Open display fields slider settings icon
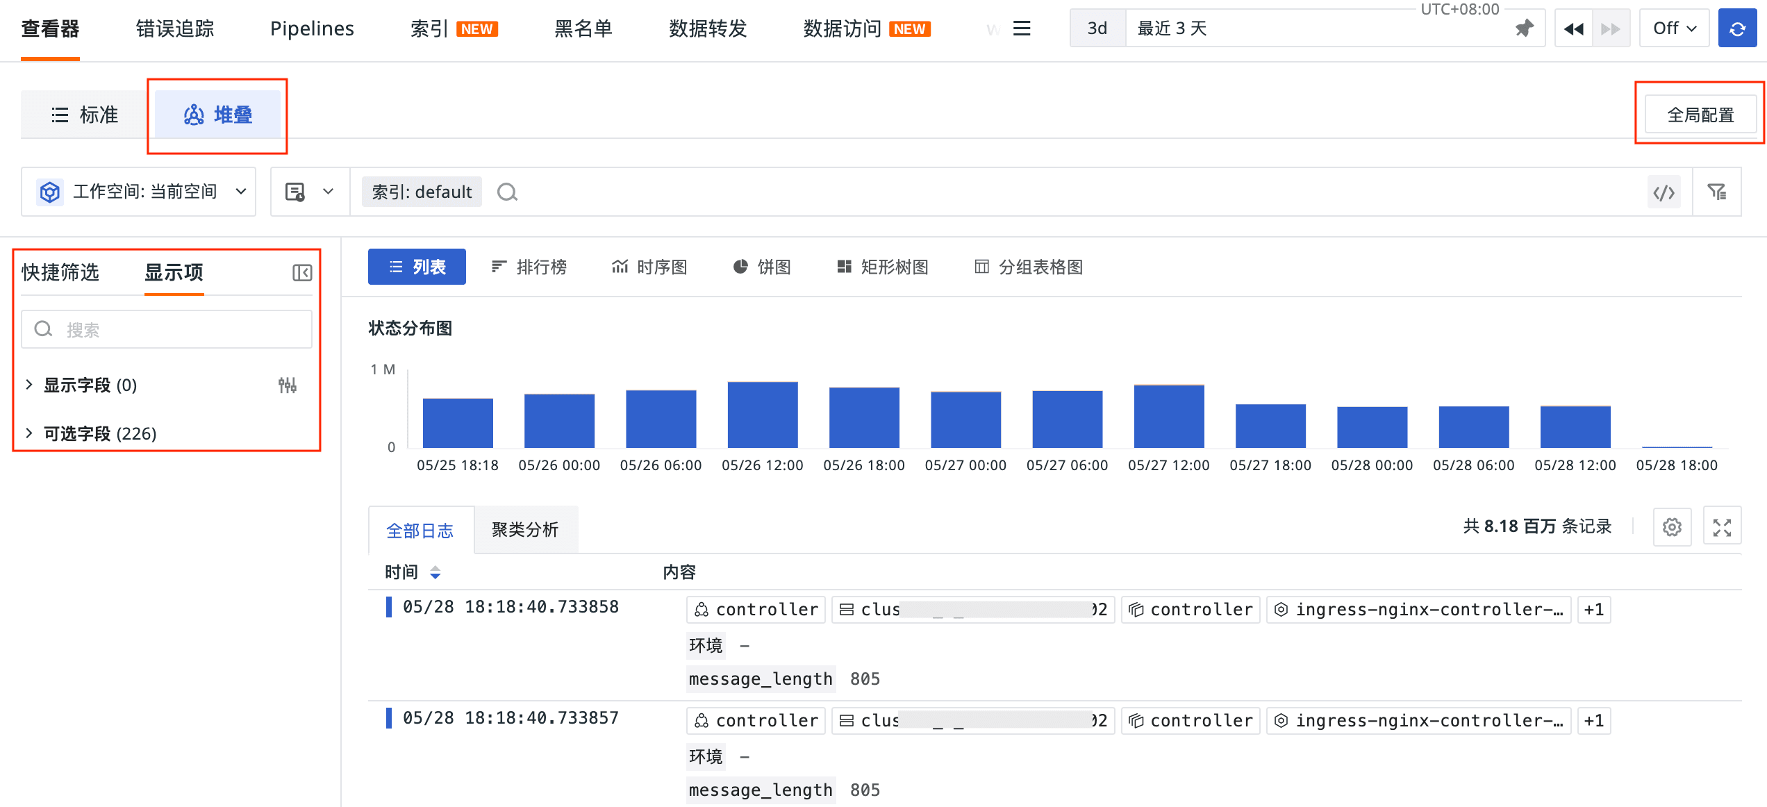Image resolution: width=1767 pixels, height=807 pixels. pos(288,385)
